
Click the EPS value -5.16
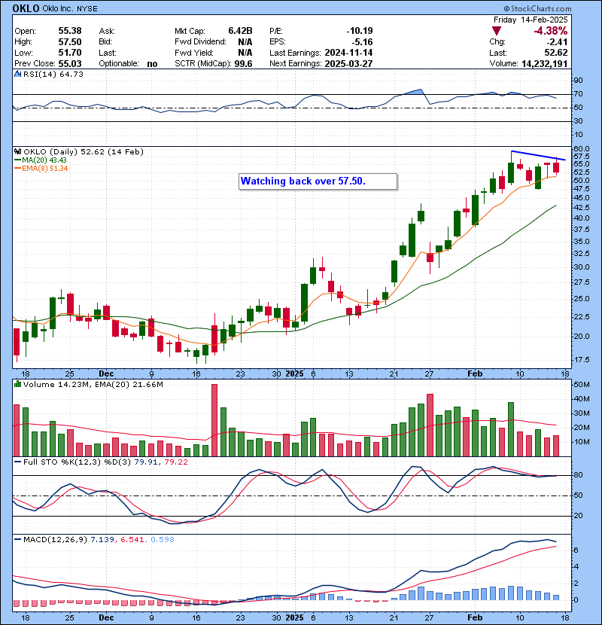click(362, 42)
